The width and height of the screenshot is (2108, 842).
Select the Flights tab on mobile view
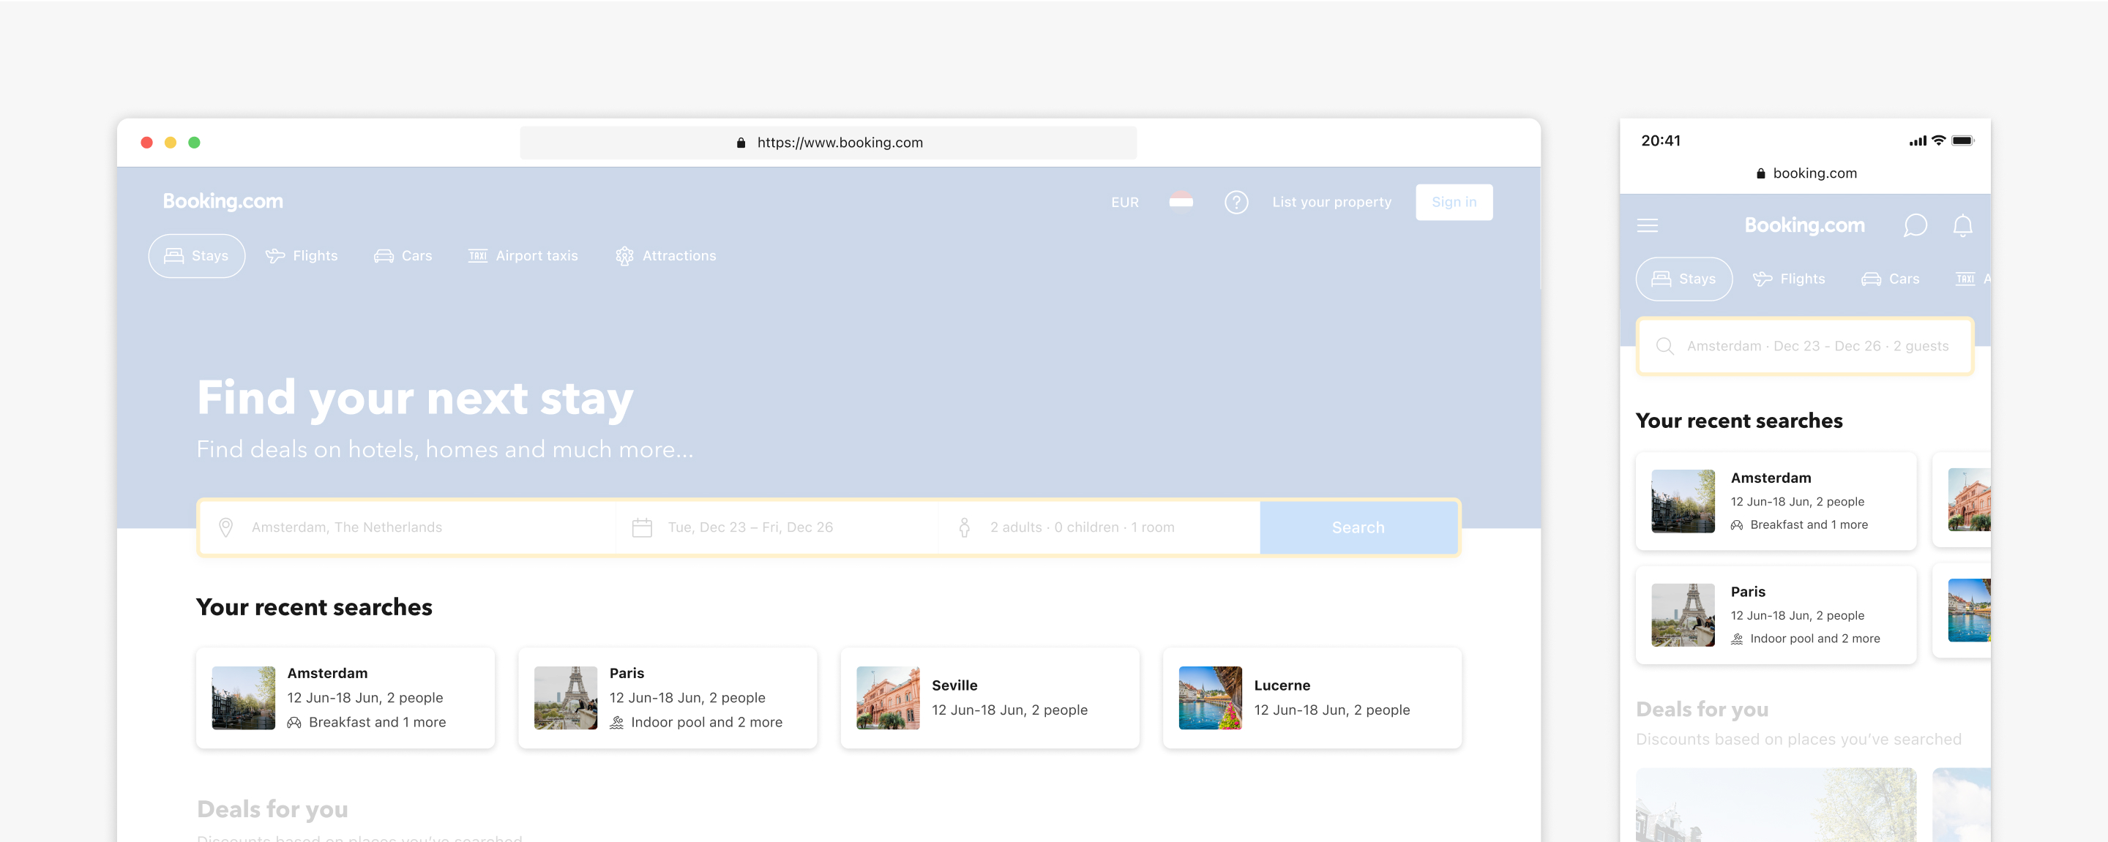tap(1788, 279)
